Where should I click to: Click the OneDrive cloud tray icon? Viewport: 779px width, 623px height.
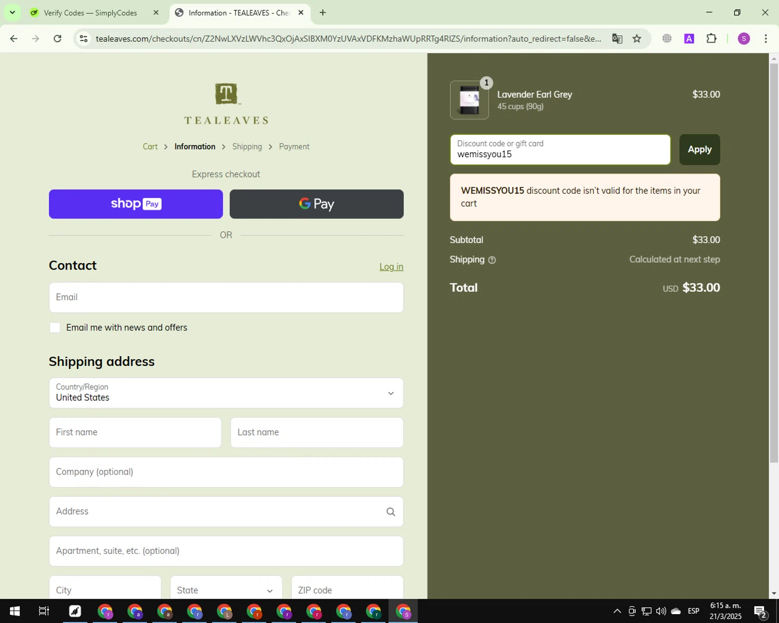tap(676, 611)
